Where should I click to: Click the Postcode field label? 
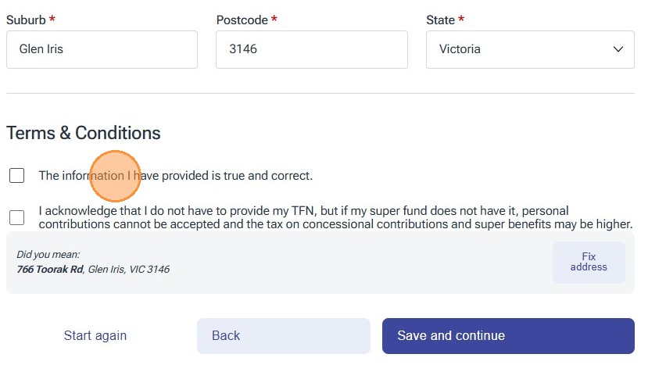pyautogui.click(x=242, y=19)
